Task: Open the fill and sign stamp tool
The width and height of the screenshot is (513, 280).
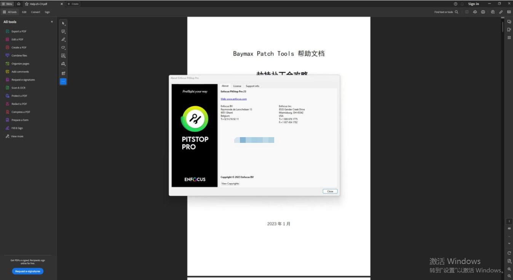Action: [63, 64]
